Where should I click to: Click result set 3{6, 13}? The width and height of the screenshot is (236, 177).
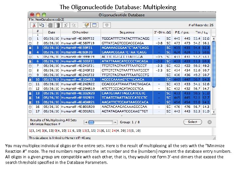point(48,131)
